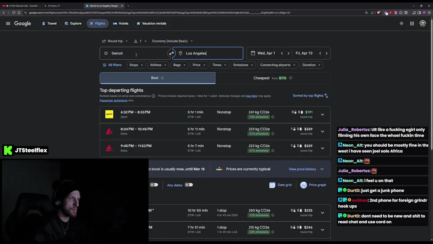Open the Emissions filter dropdown
The width and height of the screenshot is (433, 244).
[x=244, y=65]
